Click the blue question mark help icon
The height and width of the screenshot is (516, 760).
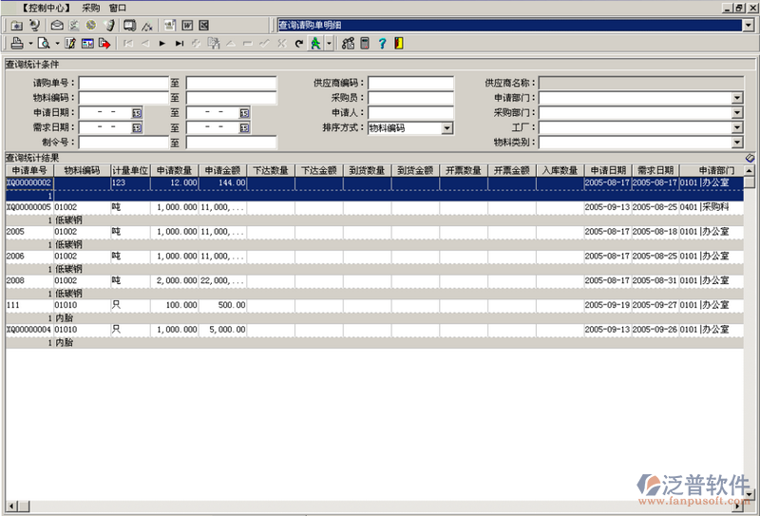(x=382, y=44)
